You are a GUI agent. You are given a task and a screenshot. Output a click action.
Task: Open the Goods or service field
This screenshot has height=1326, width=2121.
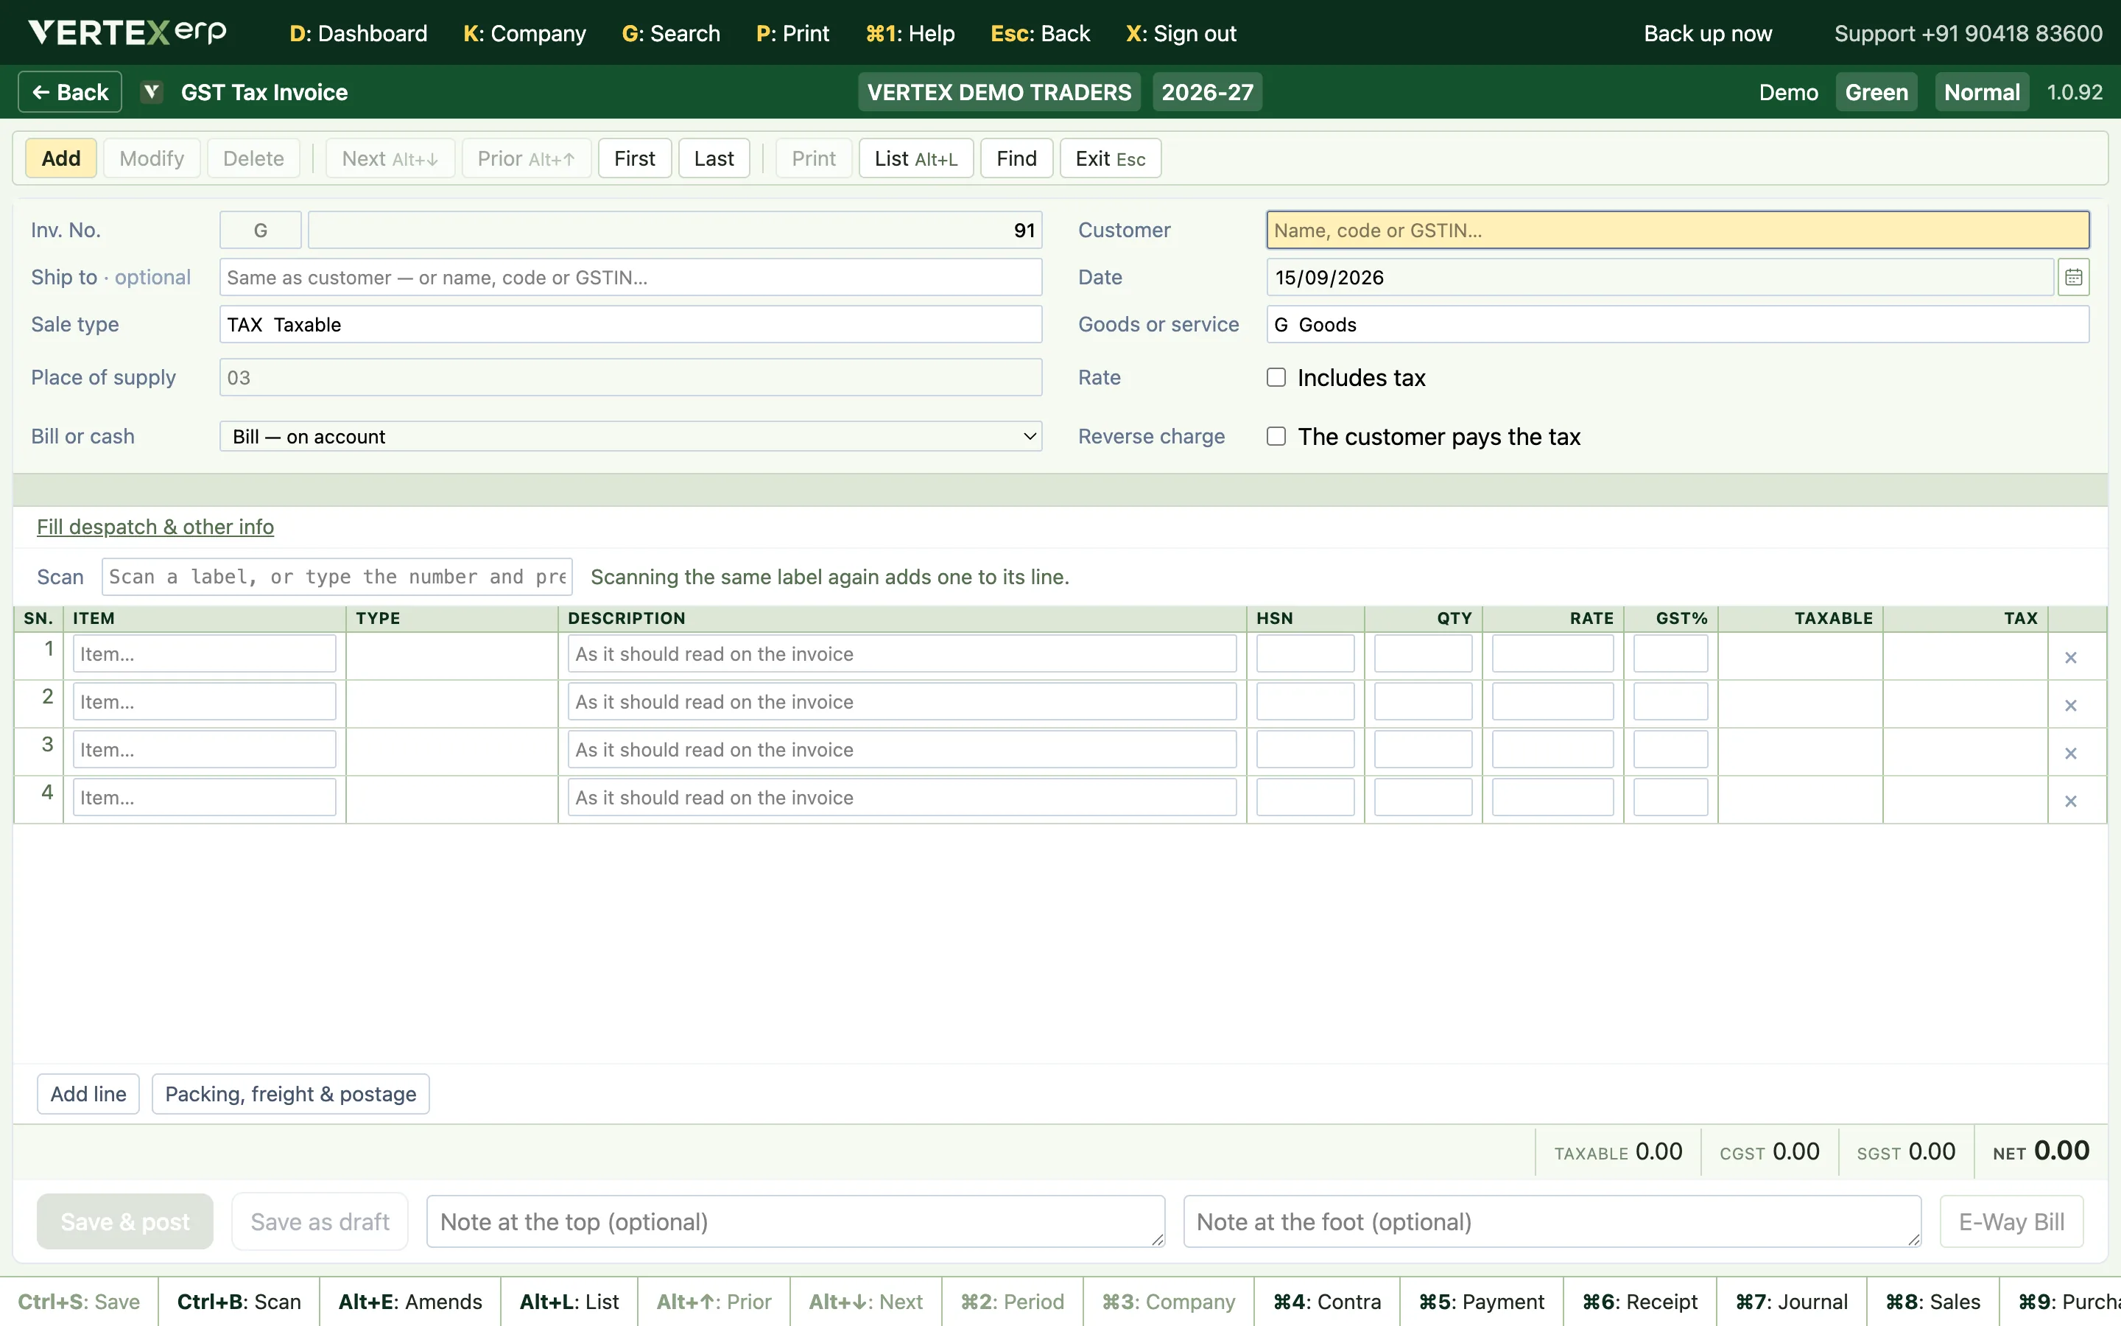(1678, 324)
